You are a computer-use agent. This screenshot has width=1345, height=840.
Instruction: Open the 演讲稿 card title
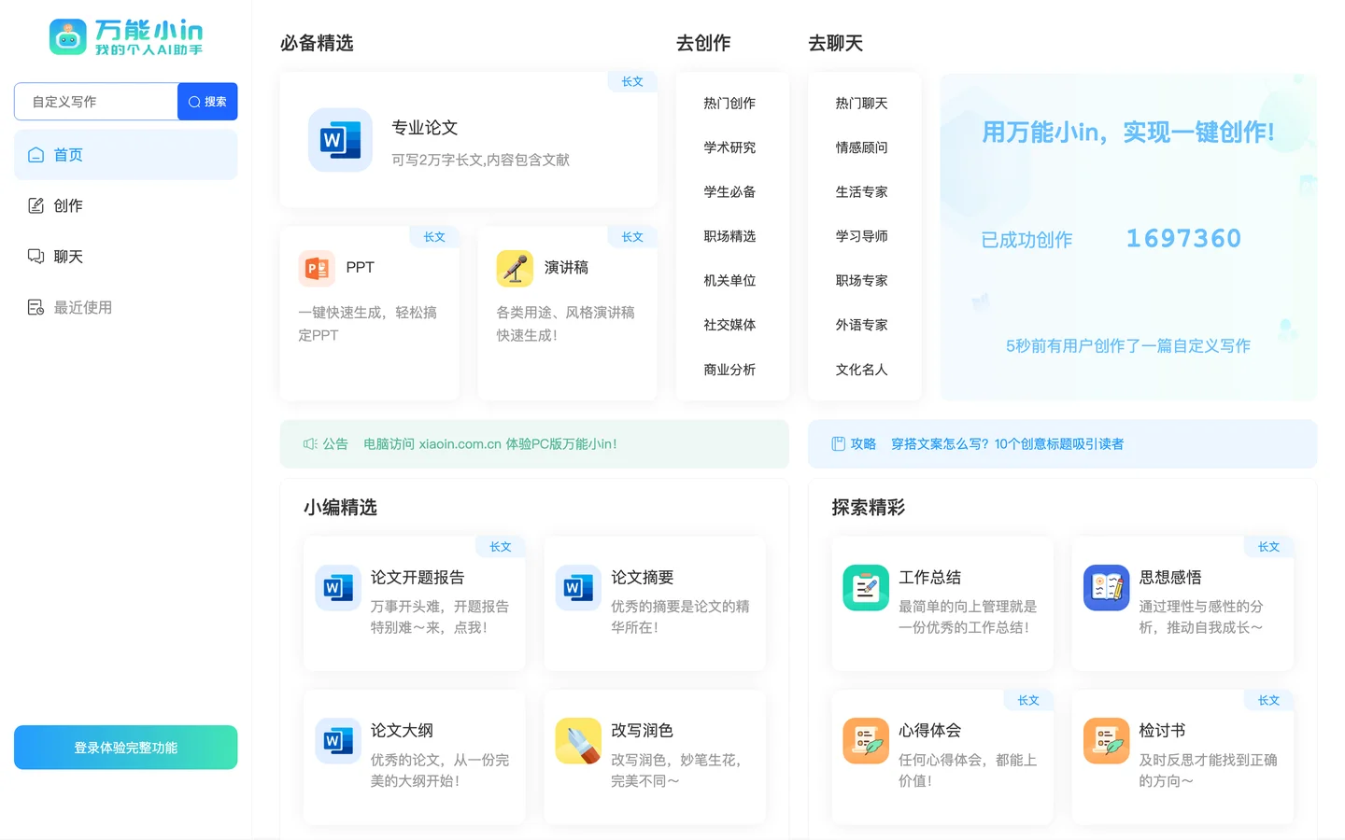(566, 268)
